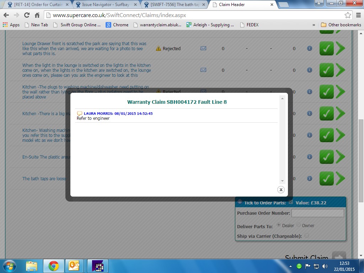Open envelope icon for lounge lights row

pos(203,70)
